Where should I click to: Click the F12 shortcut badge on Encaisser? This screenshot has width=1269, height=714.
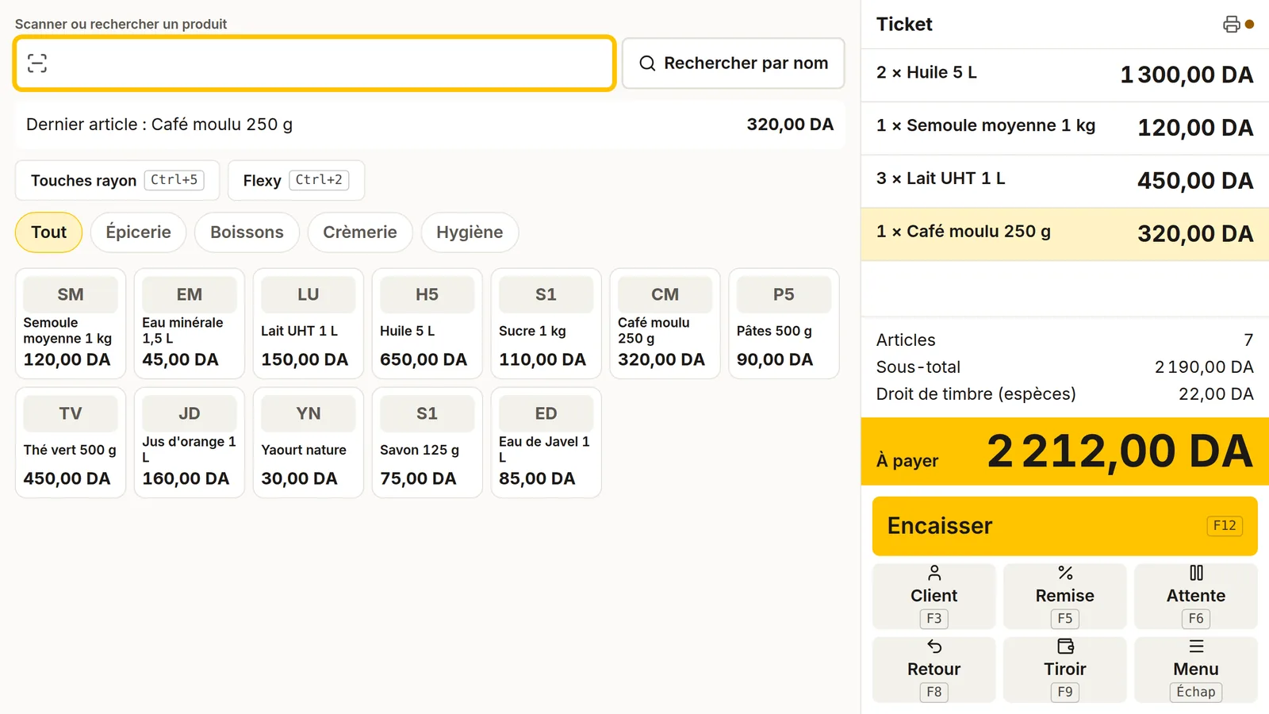(1225, 526)
